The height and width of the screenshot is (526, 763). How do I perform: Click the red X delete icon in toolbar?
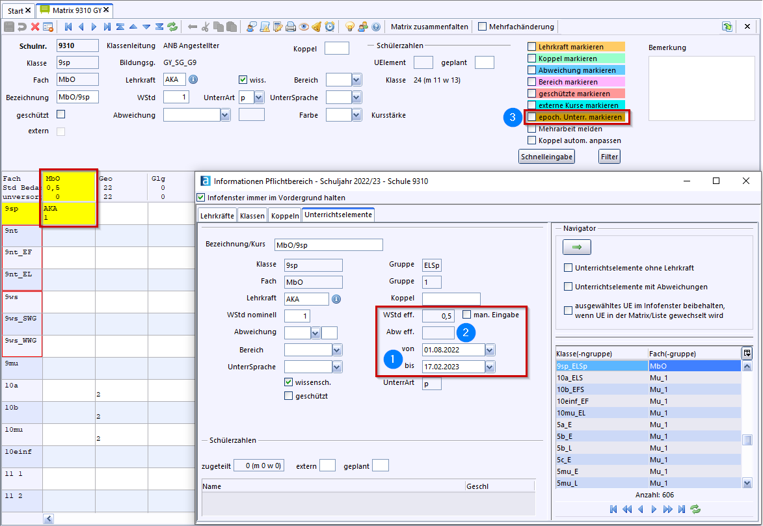click(x=35, y=27)
